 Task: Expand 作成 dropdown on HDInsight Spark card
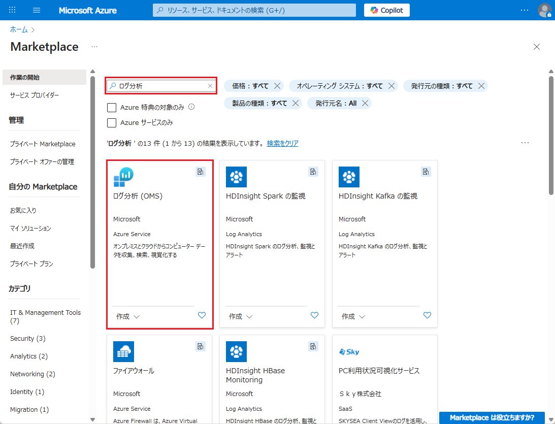coord(241,316)
